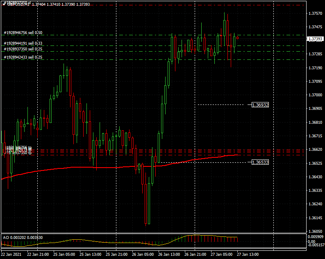Click the 1.37000 price axis value
The width and height of the screenshot is (325, 259).
316,95
